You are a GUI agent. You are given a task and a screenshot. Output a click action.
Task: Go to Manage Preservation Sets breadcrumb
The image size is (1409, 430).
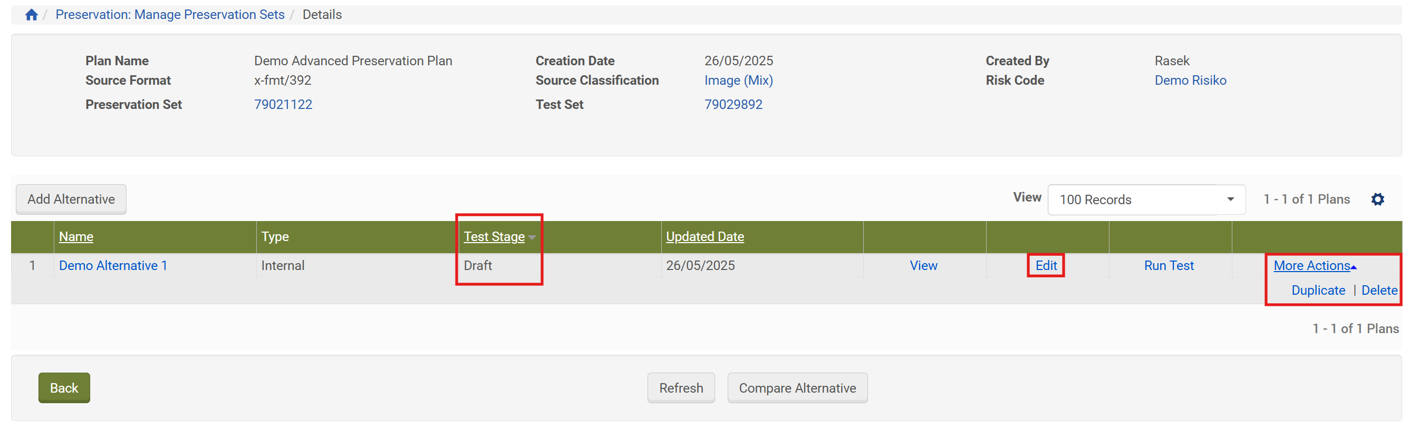(x=170, y=15)
